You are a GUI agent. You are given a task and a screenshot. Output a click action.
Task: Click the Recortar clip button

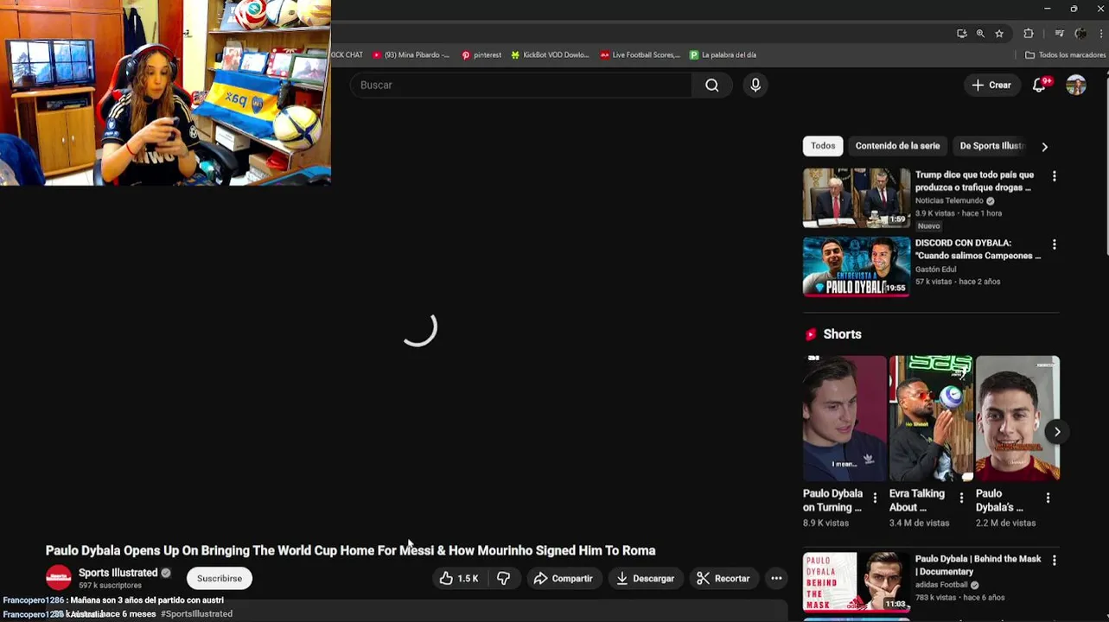[723, 578]
